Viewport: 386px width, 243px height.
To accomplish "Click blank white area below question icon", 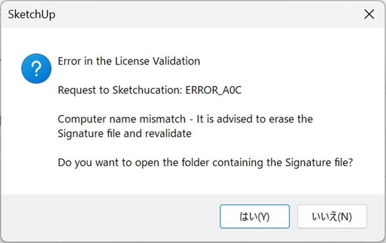I will coord(29,138).
